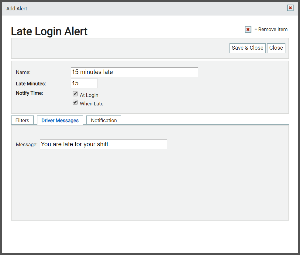Viewport: 300px width, 255px height.
Task: Click the Message label
Action: [26, 144]
